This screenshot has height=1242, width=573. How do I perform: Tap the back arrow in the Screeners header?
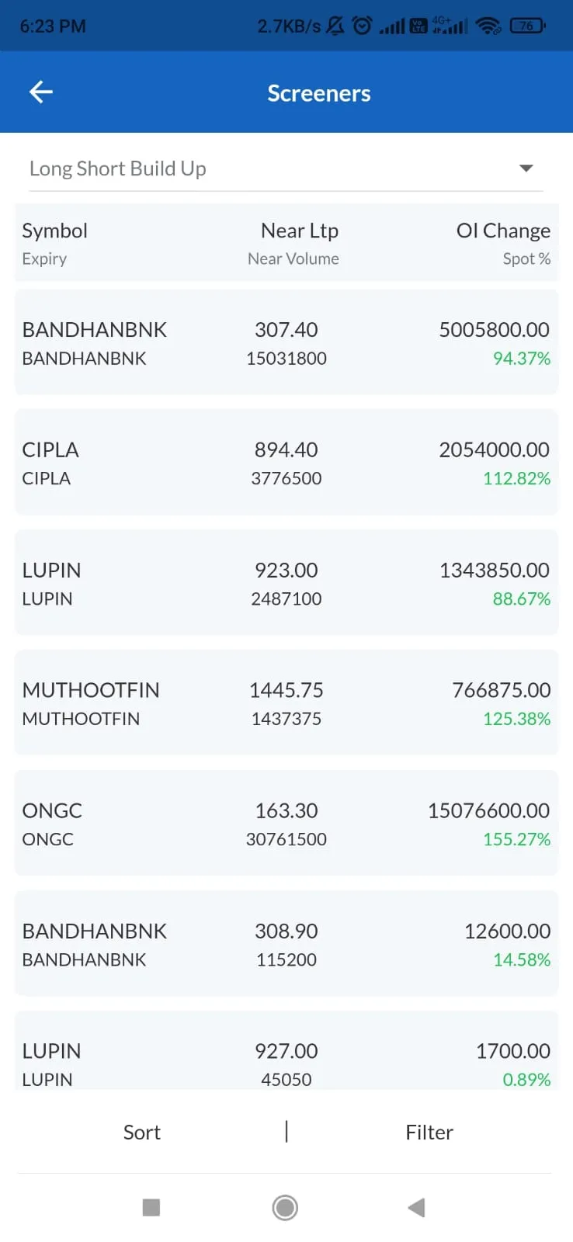[x=40, y=92]
